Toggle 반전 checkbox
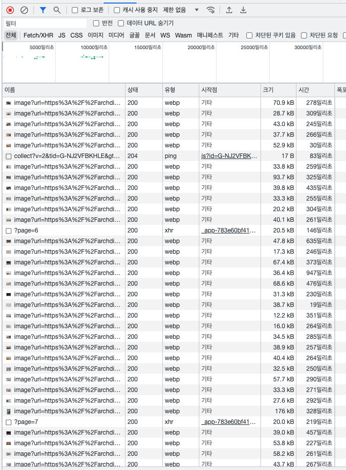346x470 pixels. click(x=96, y=23)
